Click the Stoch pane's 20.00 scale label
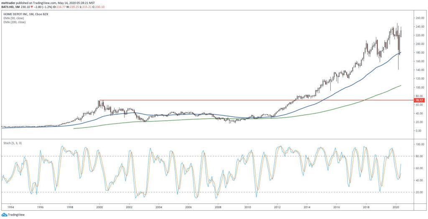 point(418,192)
